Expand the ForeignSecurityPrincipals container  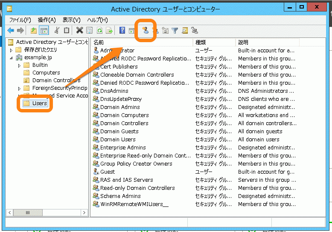(19, 88)
